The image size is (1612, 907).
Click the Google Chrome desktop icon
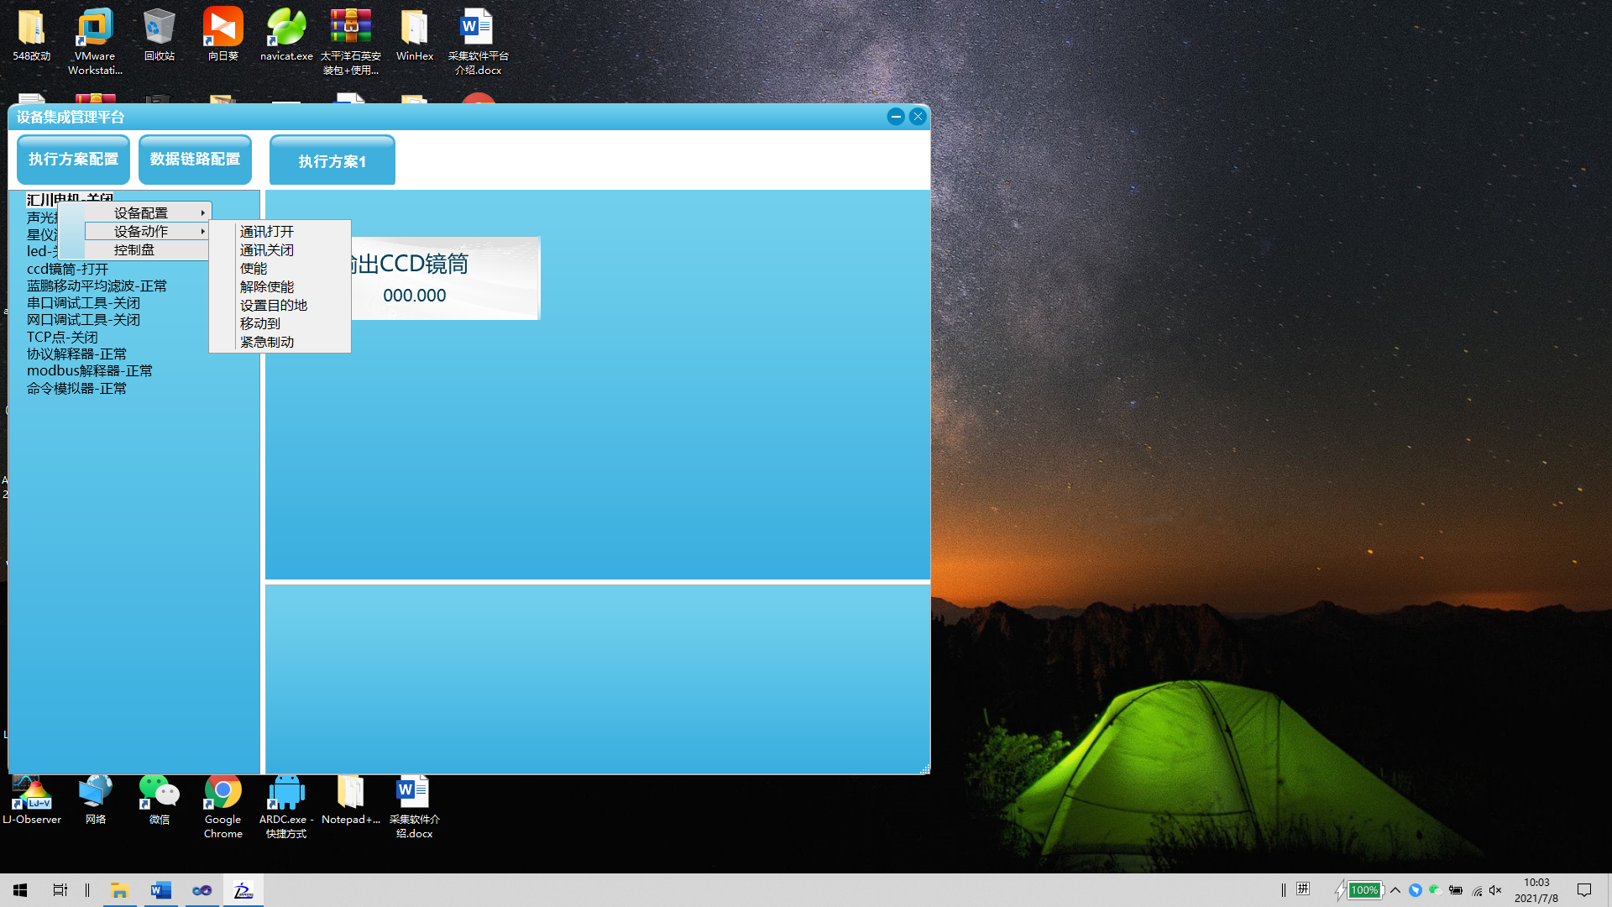[222, 792]
